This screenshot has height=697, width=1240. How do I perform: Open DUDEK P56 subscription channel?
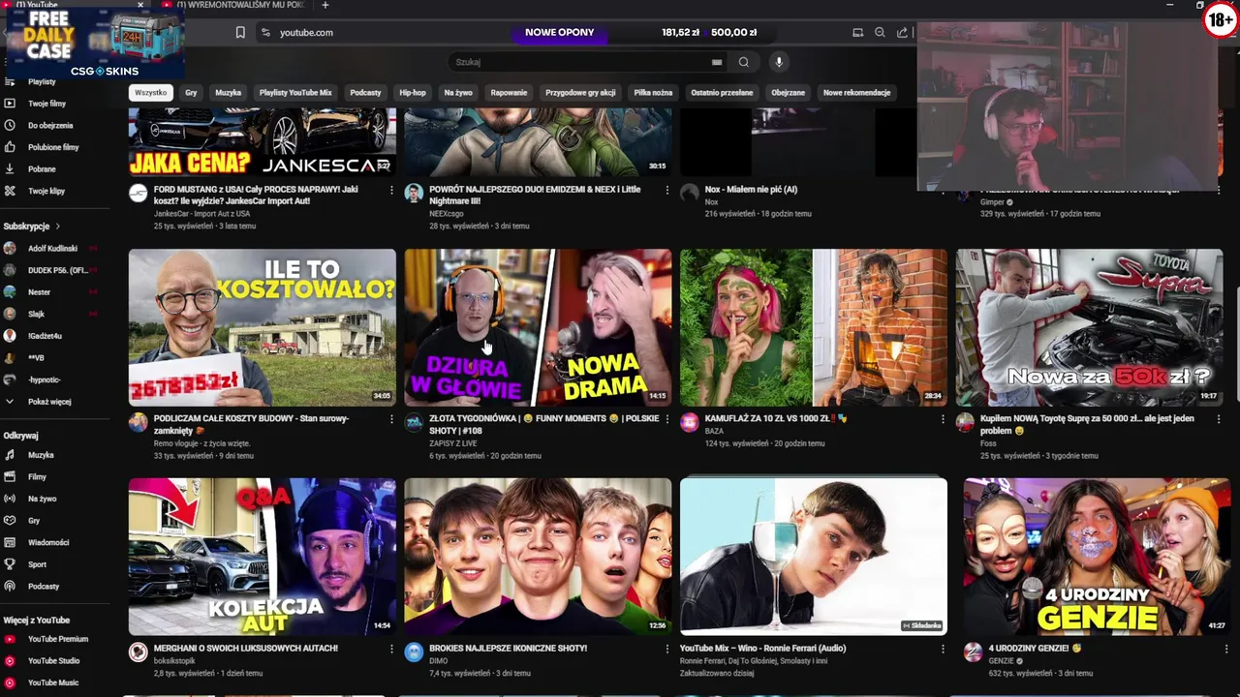click(x=58, y=270)
